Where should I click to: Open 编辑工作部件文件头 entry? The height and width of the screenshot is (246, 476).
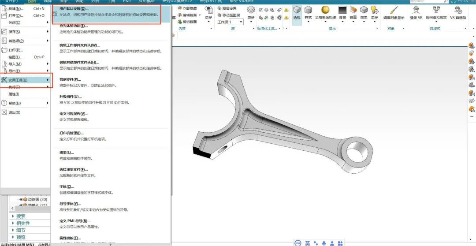tap(111, 48)
